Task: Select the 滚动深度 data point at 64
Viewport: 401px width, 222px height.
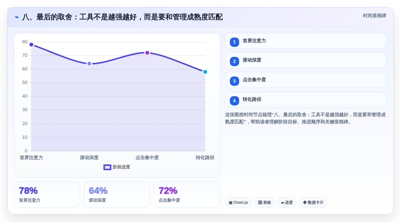Action: [89, 64]
